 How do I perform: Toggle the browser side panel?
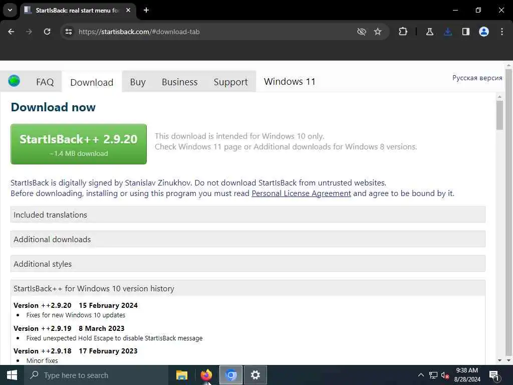click(466, 32)
